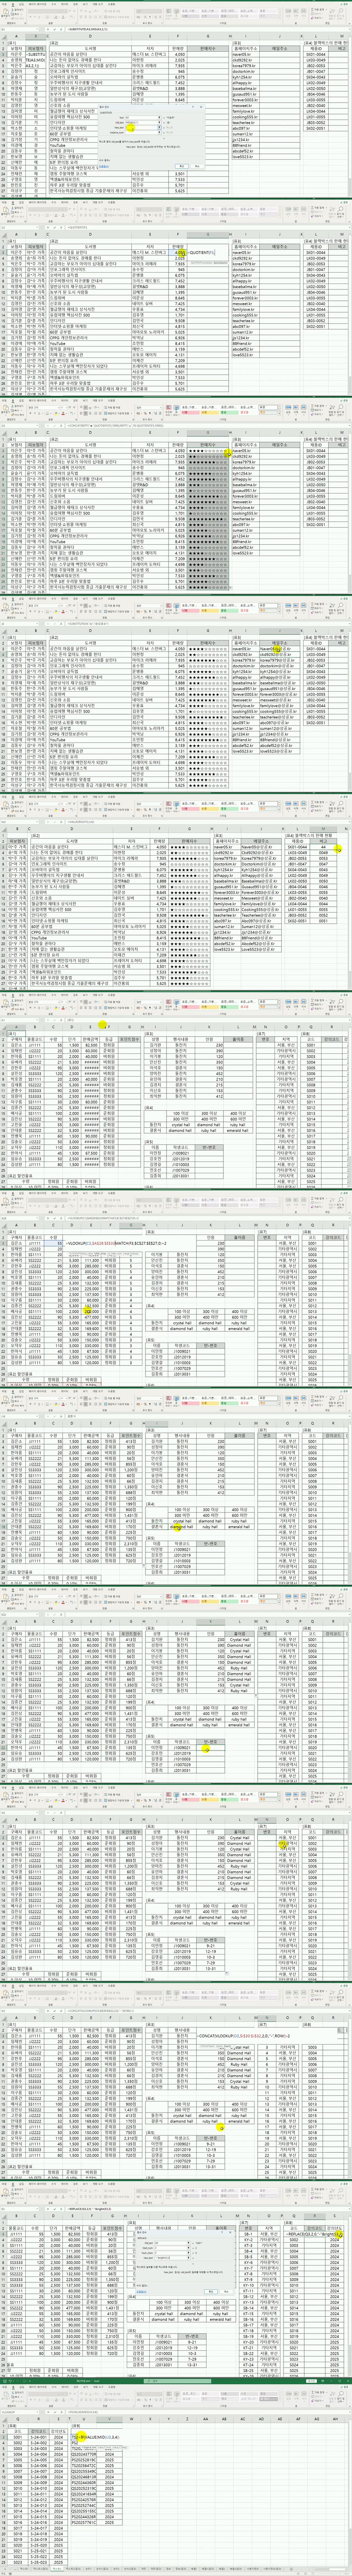Click the 확인 button in the SUBSTITUTE arguments dialog
This screenshot has height=2576, width=352.
pyautogui.click(x=182, y=166)
